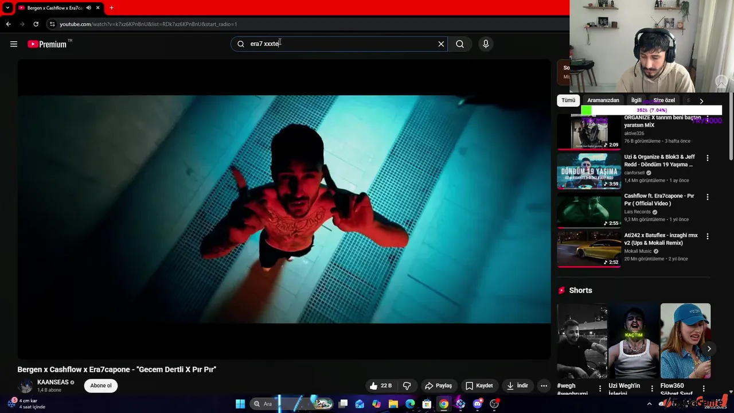Click the magnifier search button
Screen dimensions: 734x413
[460, 44]
